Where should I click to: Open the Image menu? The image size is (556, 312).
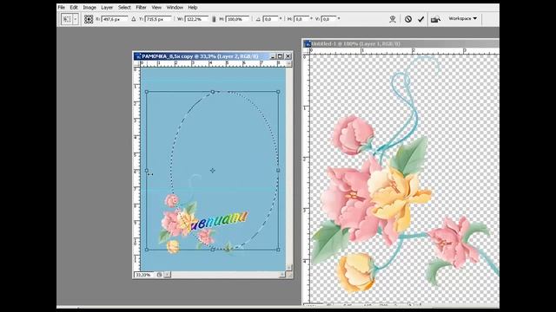click(89, 7)
